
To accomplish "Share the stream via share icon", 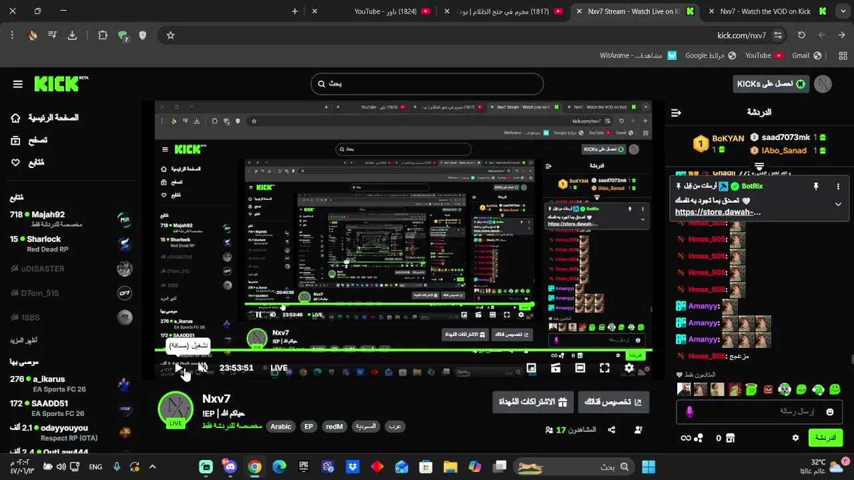I will click(612, 430).
